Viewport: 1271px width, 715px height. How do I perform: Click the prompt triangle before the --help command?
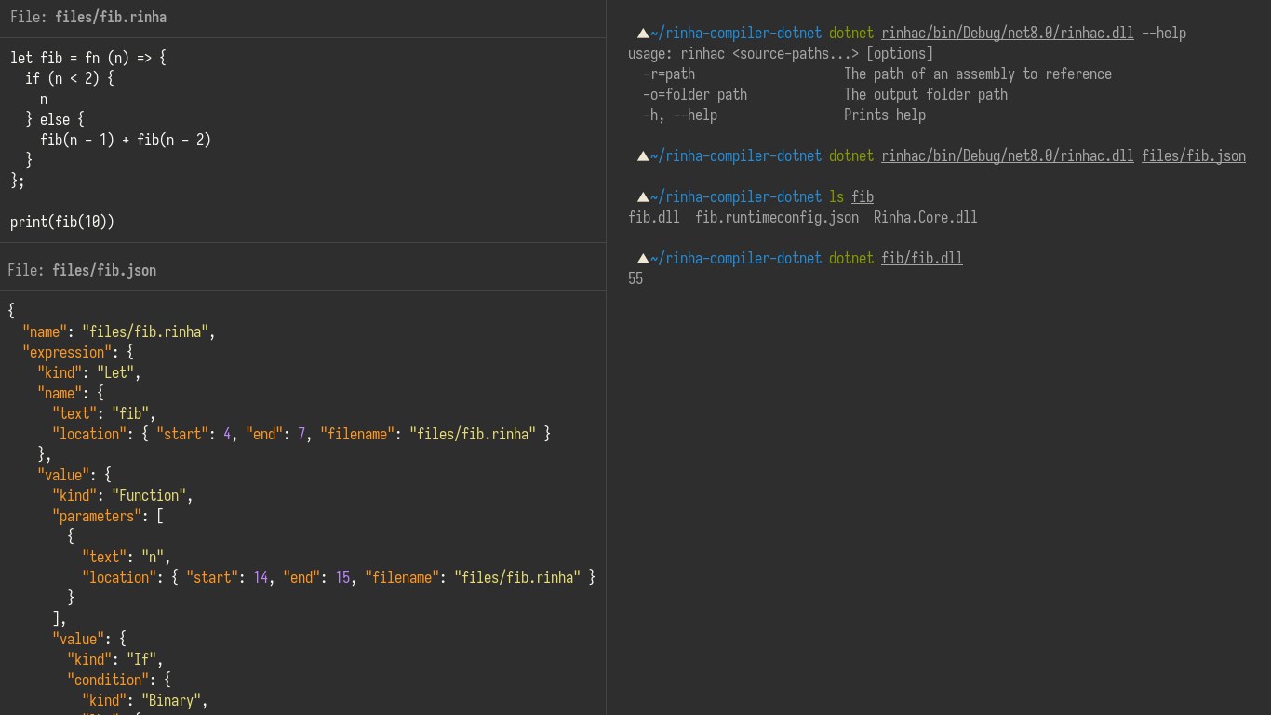(643, 34)
